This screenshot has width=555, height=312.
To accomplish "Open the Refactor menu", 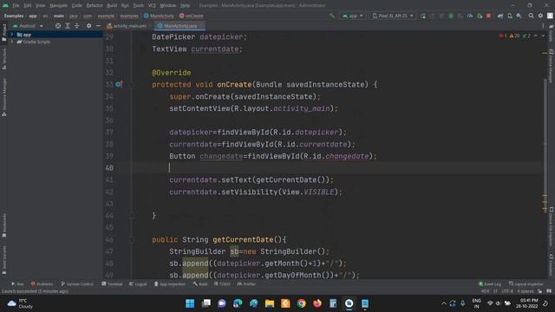I will (x=95, y=6).
